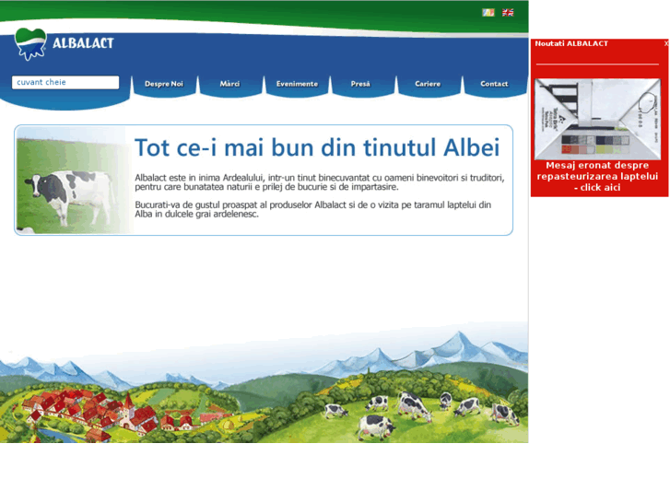Click the Albalact logo
Image resolution: width=670 pixels, height=502 pixels.
(x=65, y=43)
